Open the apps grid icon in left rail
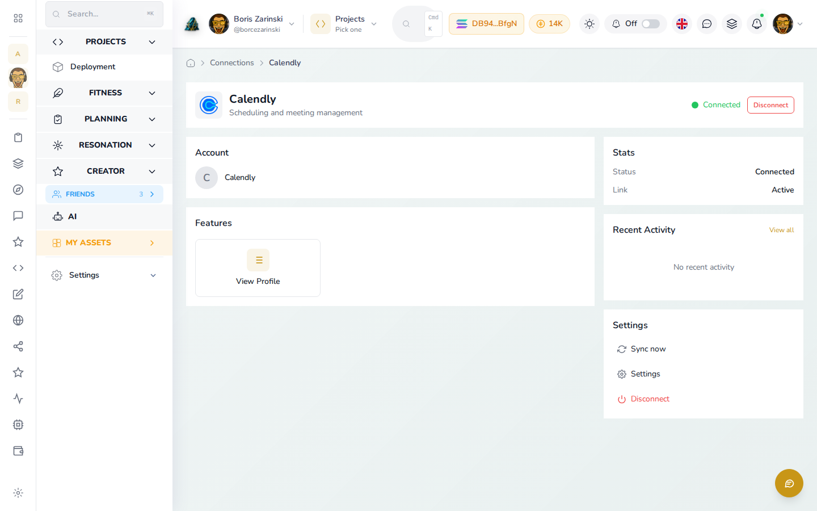The image size is (817, 511). tap(18, 18)
